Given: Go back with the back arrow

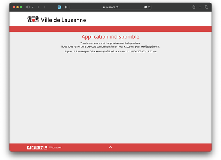Looking at the screenshot, I should [38, 7].
